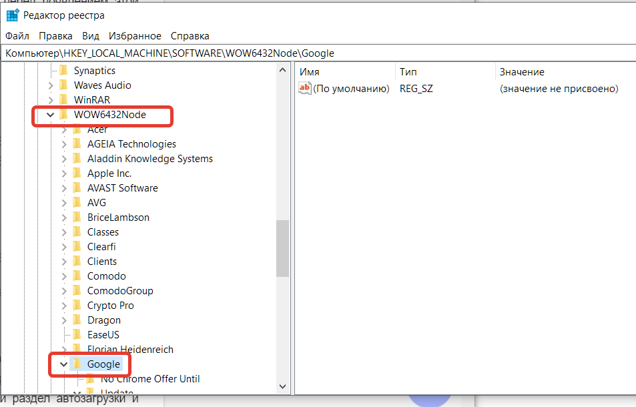Select the Acer tree entry
Viewport: 636px width, 407px height.
click(97, 129)
